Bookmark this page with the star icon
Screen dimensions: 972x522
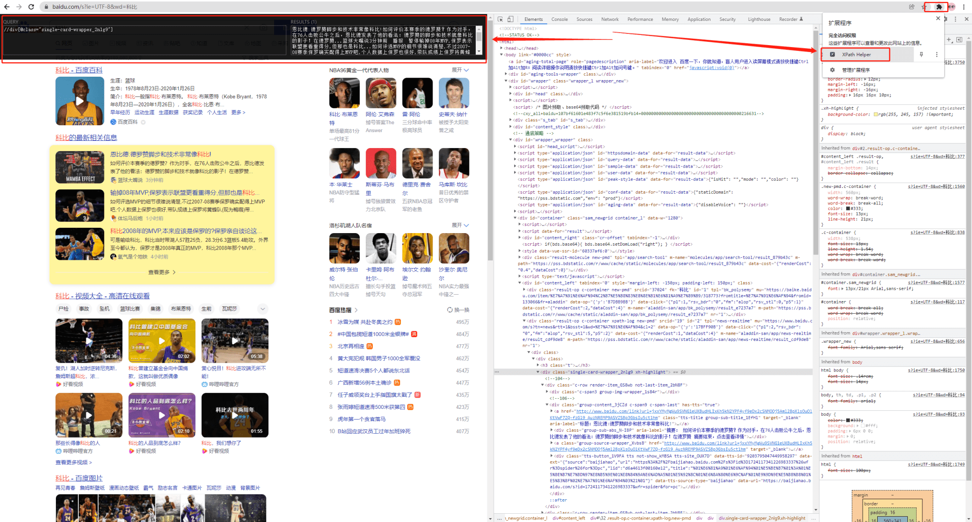pos(924,7)
